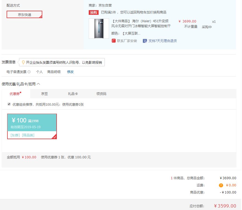Switch to the 礼品卡 tab

(73, 94)
